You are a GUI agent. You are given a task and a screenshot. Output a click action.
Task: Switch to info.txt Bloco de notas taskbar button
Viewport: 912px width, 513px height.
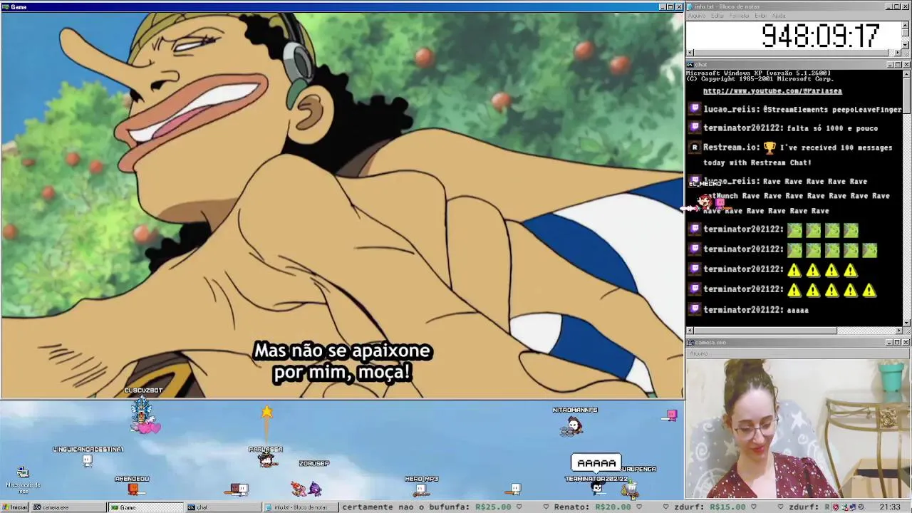click(x=299, y=507)
